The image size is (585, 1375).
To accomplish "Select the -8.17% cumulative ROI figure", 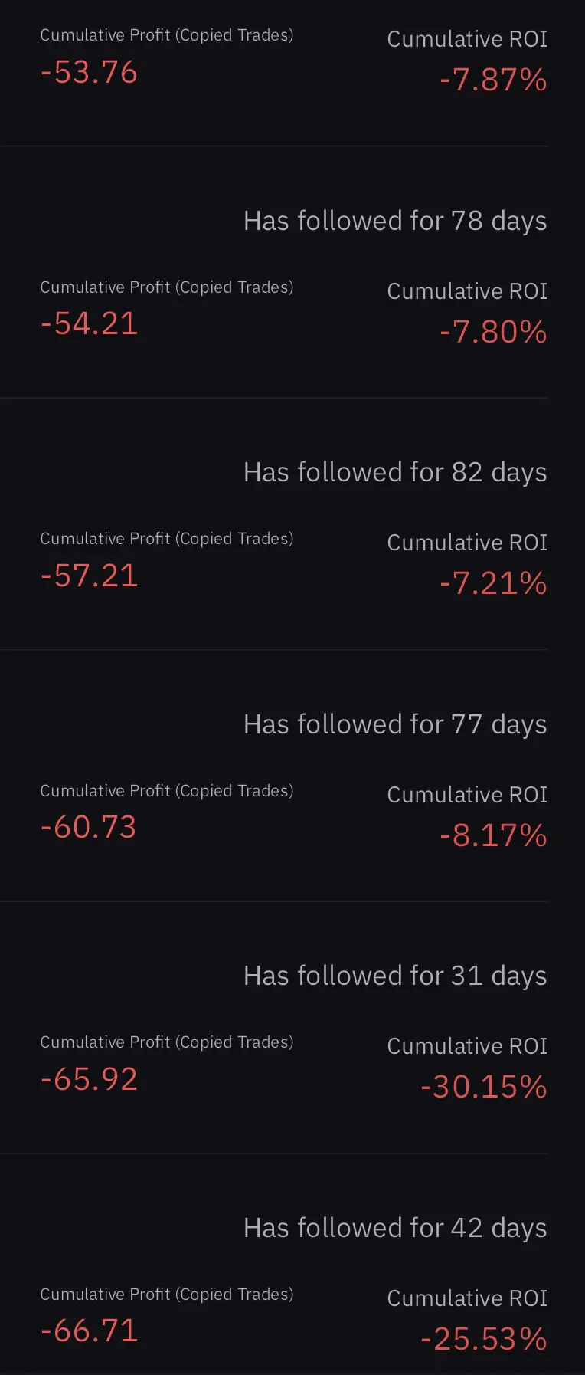I will coord(493,835).
